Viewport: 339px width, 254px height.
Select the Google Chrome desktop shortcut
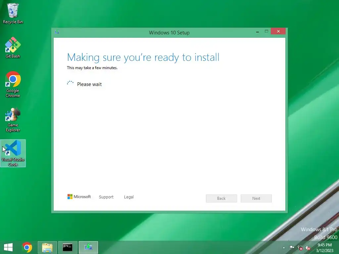tap(13, 84)
